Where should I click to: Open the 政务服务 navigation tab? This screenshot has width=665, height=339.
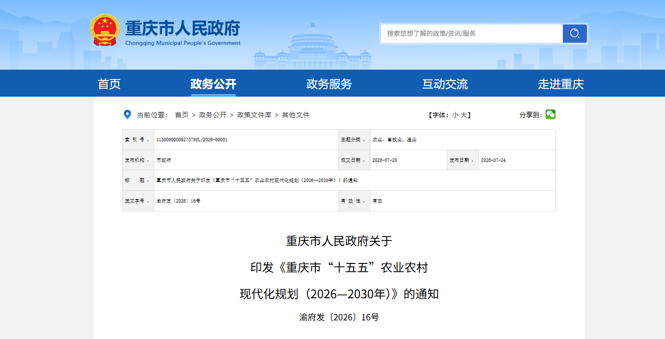point(329,84)
